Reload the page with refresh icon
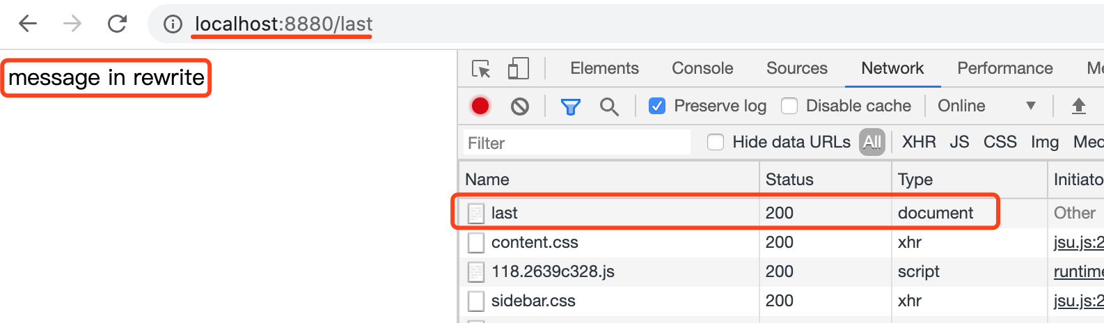This screenshot has height=323, width=1104. [x=117, y=24]
